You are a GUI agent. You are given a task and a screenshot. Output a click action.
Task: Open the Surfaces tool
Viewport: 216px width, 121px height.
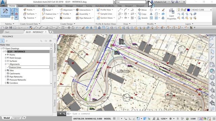point(30,14)
